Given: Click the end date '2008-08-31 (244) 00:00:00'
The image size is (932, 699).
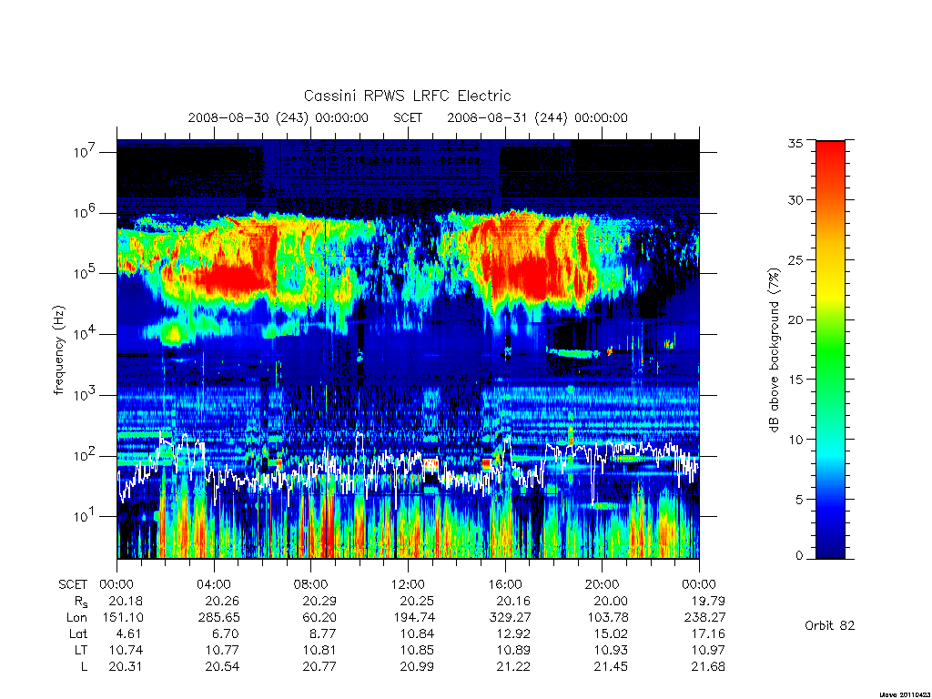Looking at the screenshot, I should pyautogui.click(x=537, y=117).
